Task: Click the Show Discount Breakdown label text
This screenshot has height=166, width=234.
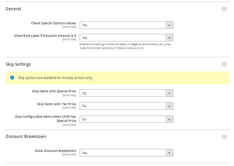Action: [x=55, y=151]
